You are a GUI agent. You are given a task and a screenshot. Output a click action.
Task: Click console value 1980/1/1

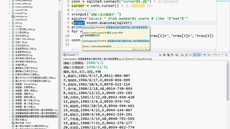pos(95,63)
